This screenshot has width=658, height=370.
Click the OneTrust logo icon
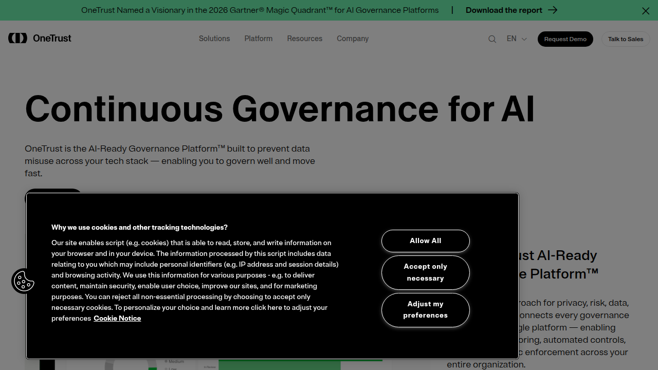(x=17, y=38)
